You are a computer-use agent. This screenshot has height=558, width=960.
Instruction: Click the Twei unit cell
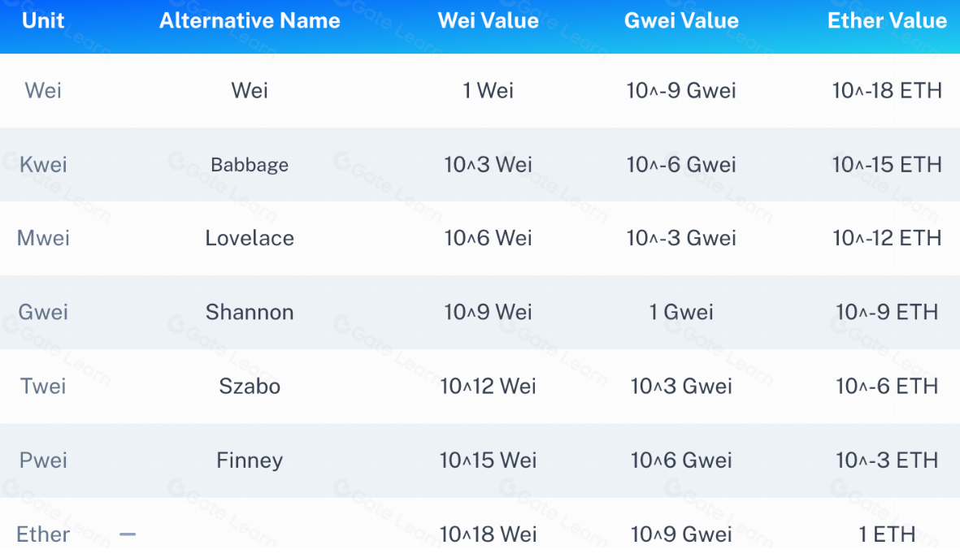click(43, 387)
